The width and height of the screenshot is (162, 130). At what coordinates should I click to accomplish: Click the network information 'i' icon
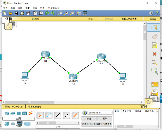point(151,13)
